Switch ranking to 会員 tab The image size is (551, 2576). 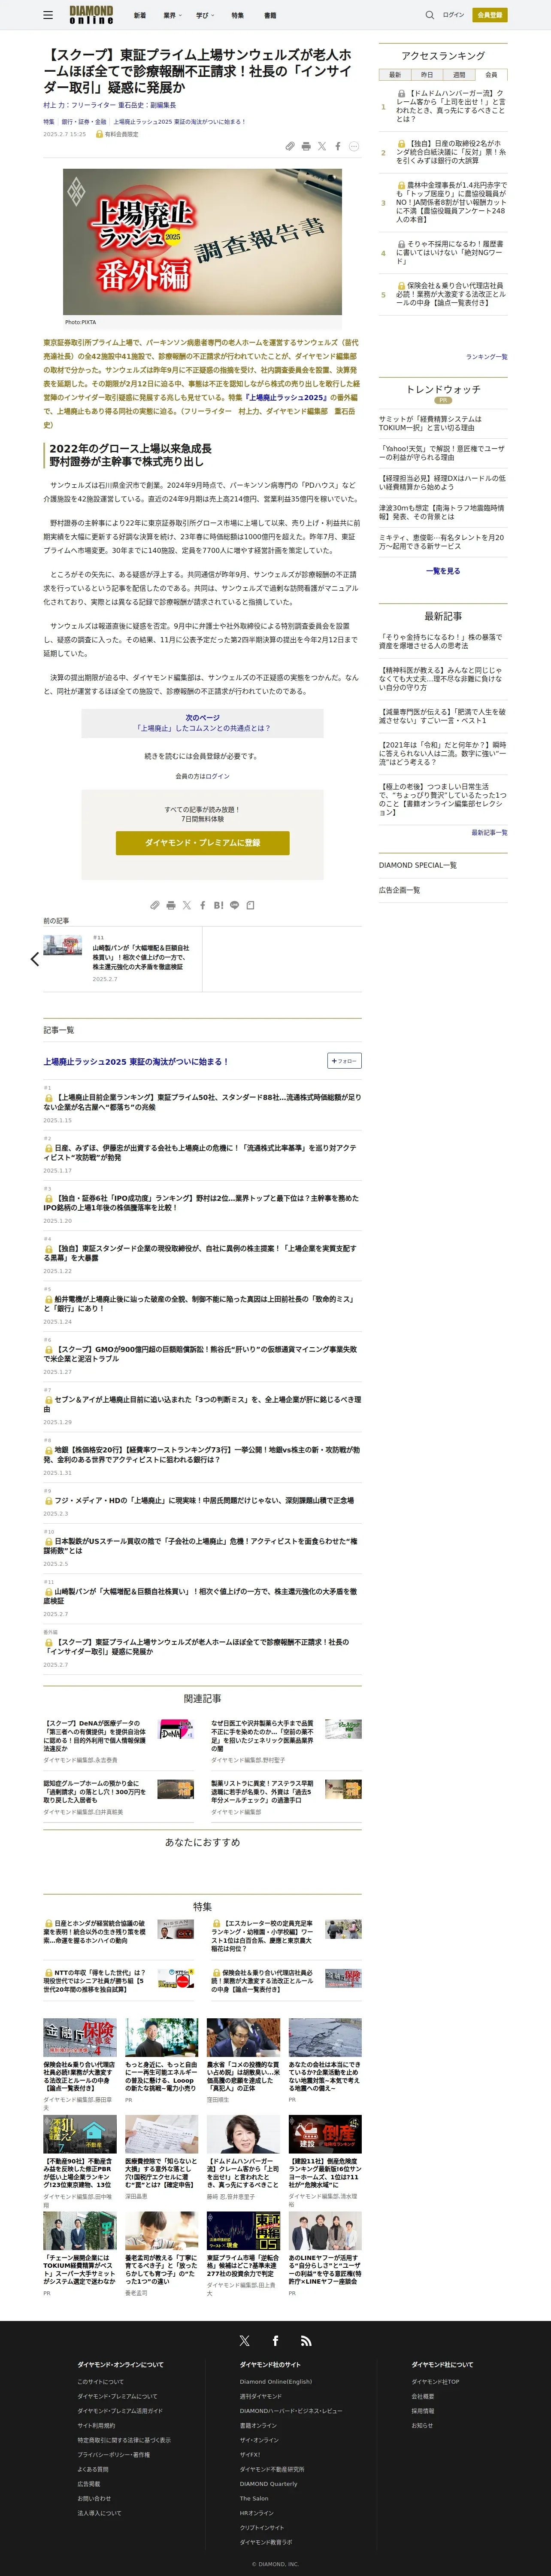[x=491, y=75]
